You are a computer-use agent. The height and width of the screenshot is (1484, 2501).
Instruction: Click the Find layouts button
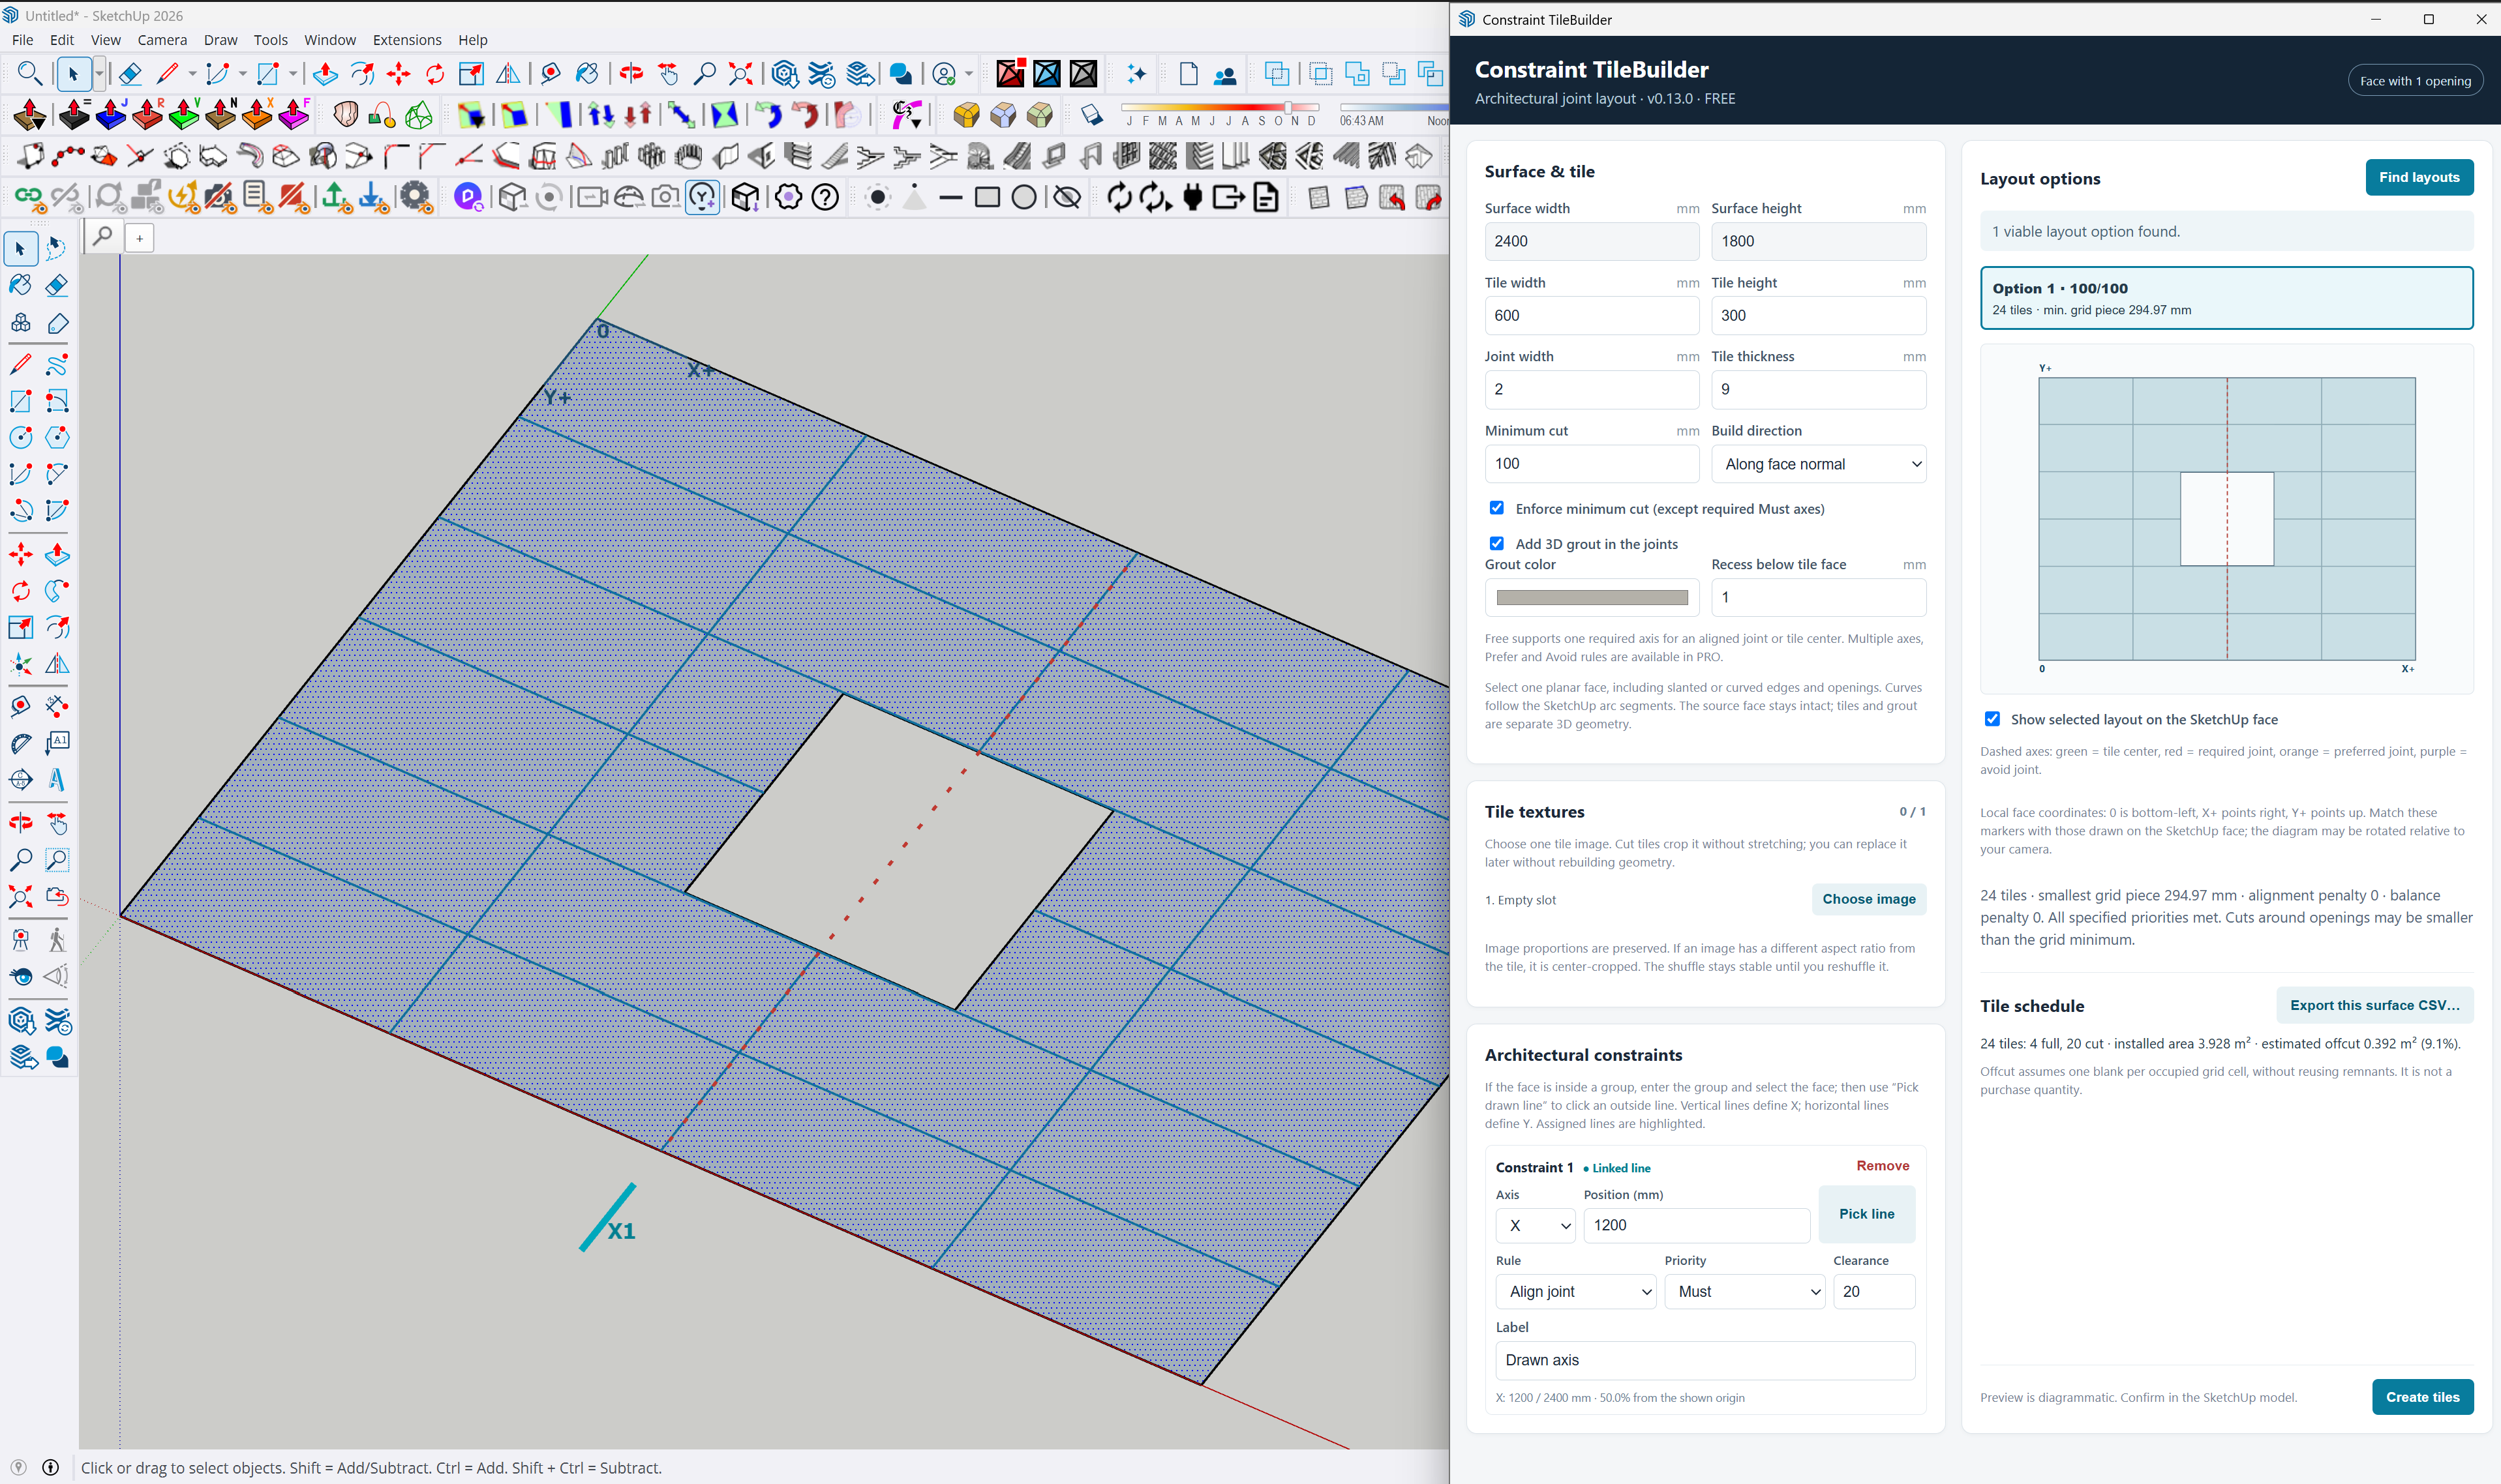2419,177
